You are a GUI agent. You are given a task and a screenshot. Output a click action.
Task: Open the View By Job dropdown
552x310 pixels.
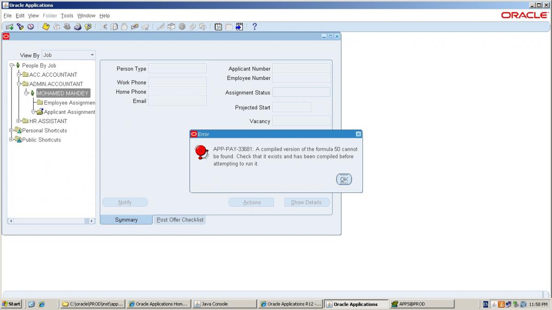click(x=92, y=55)
